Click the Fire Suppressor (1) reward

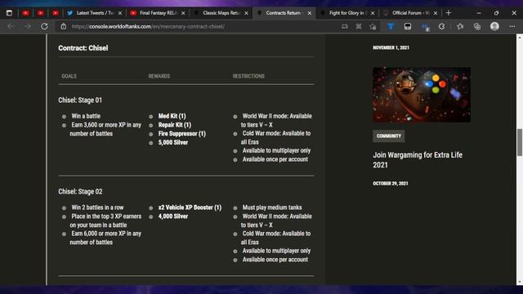(182, 134)
